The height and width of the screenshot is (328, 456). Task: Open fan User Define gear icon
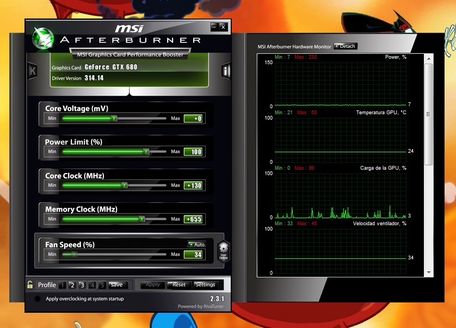tap(223, 251)
